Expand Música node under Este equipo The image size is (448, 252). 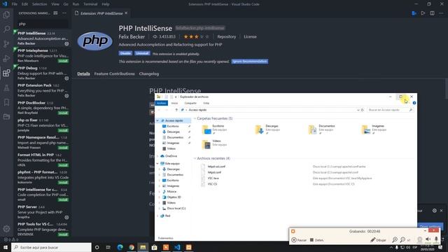pyautogui.click(x=160, y=192)
